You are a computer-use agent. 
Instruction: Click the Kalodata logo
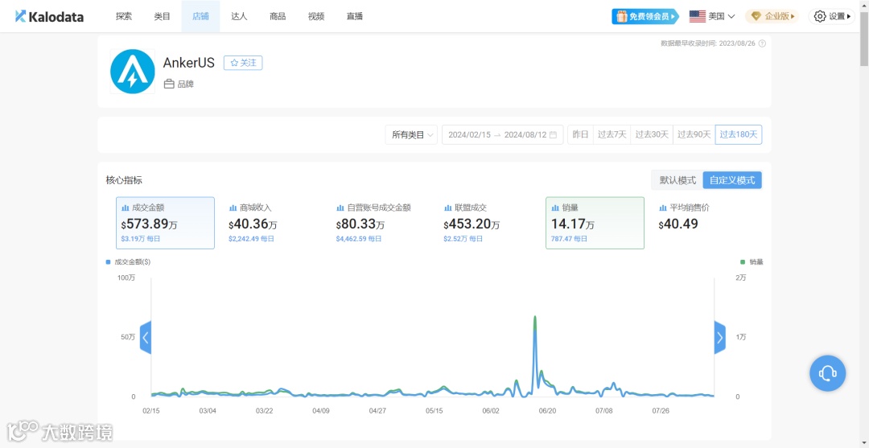(x=49, y=17)
